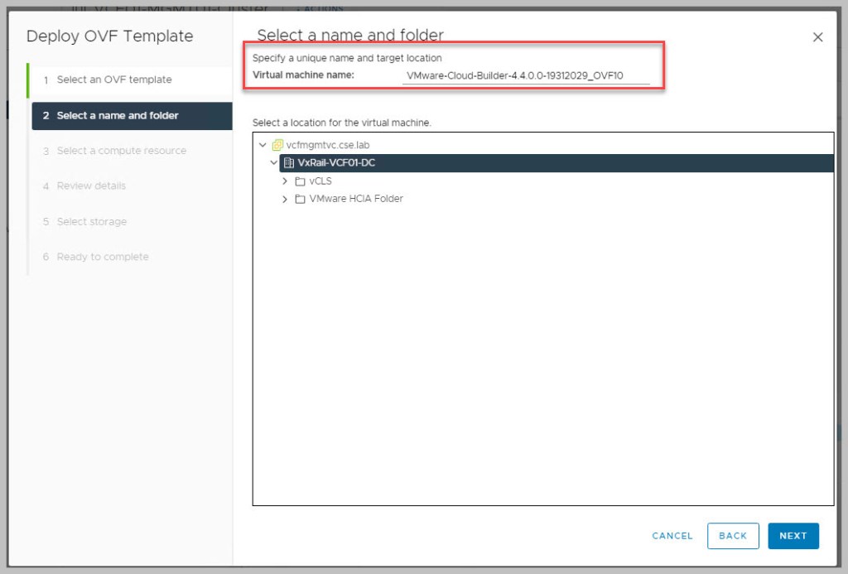Select the VxRail-VCF01-DC datacenter row
Screen dimensions: 848x574
pos(556,163)
